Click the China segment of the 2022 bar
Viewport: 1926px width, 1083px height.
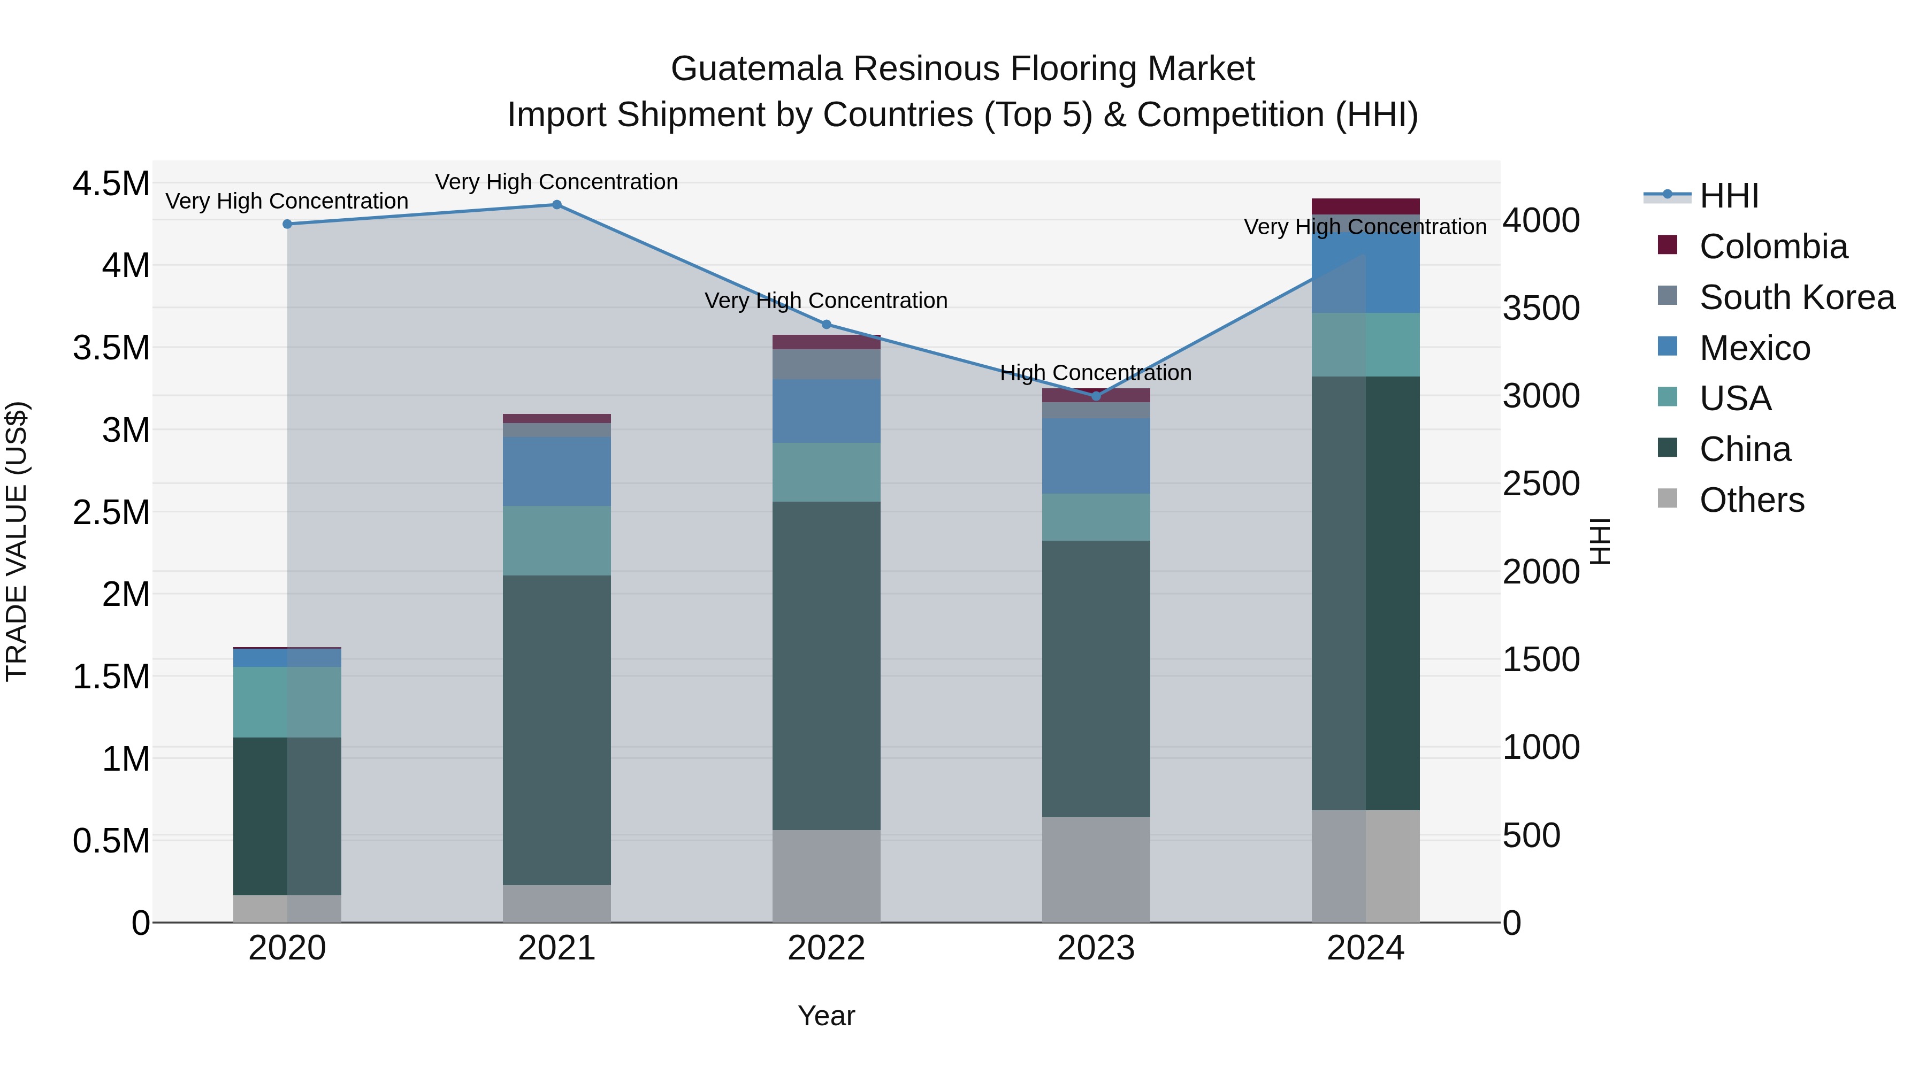tap(826, 666)
